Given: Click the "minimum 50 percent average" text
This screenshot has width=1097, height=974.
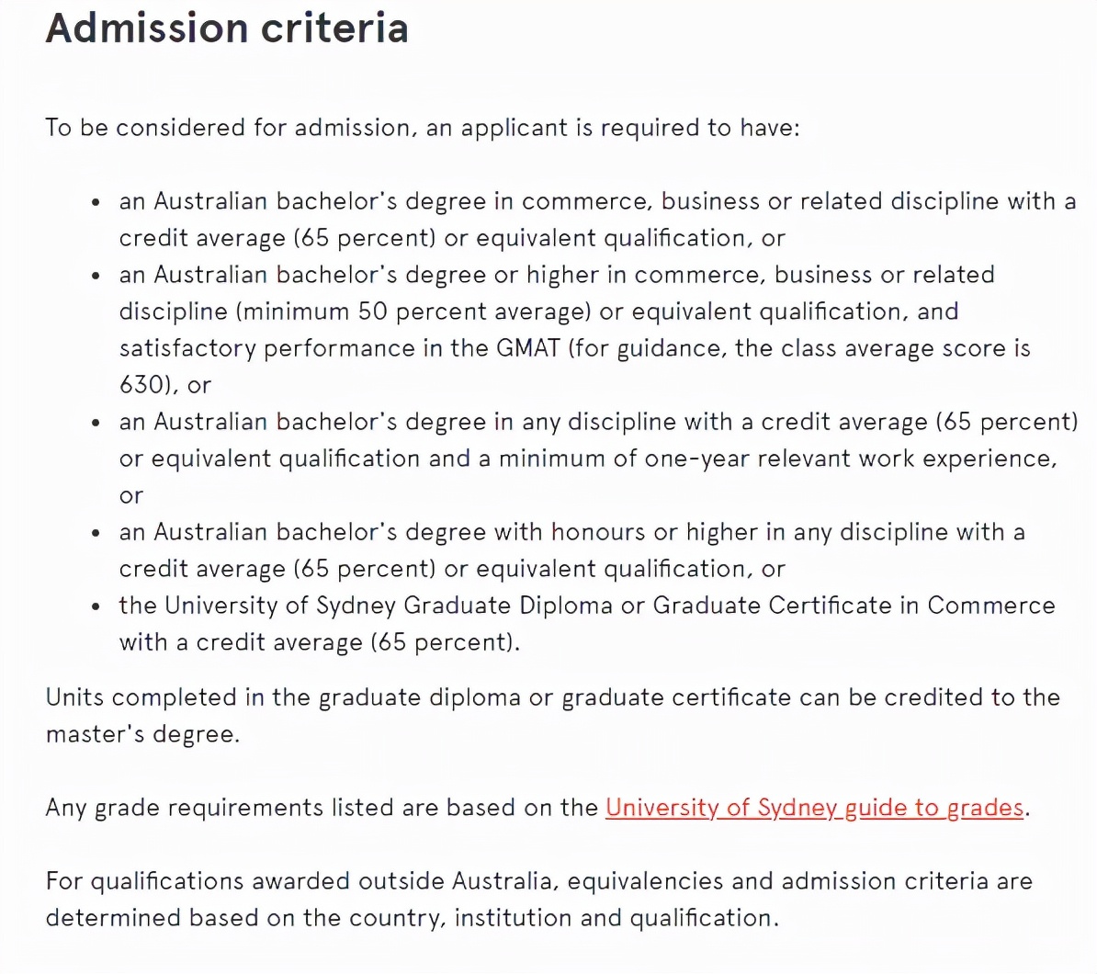Looking at the screenshot, I should click(x=413, y=311).
